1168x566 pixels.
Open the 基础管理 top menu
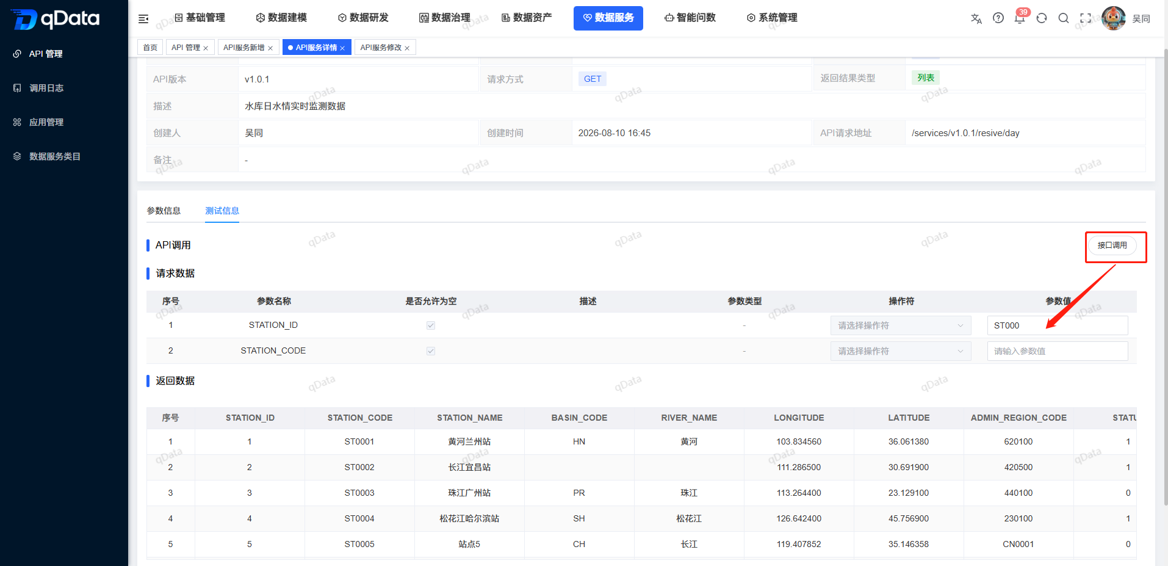200,18
